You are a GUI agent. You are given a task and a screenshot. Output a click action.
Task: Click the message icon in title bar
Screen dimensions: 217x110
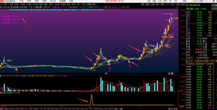coord(176,1)
